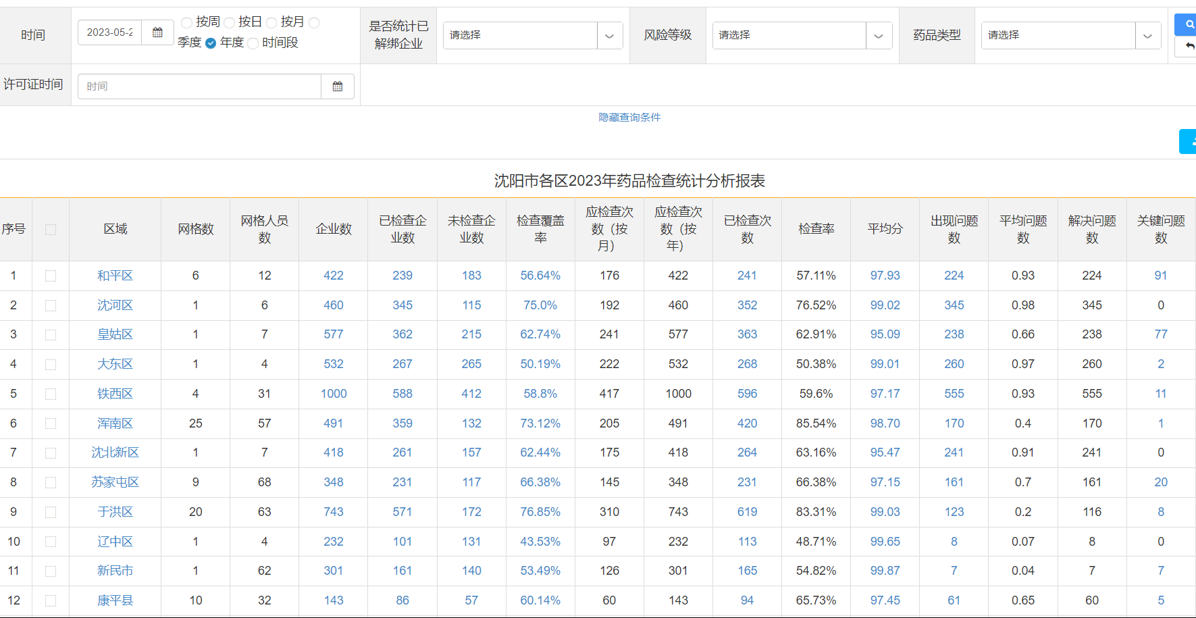Open the 铁西区 district link
The height and width of the screenshot is (618, 1196).
click(115, 394)
